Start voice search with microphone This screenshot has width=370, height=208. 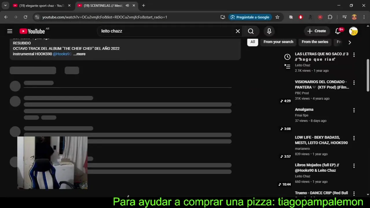[269, 31]
